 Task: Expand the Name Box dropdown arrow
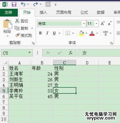(x=29, y=52)
